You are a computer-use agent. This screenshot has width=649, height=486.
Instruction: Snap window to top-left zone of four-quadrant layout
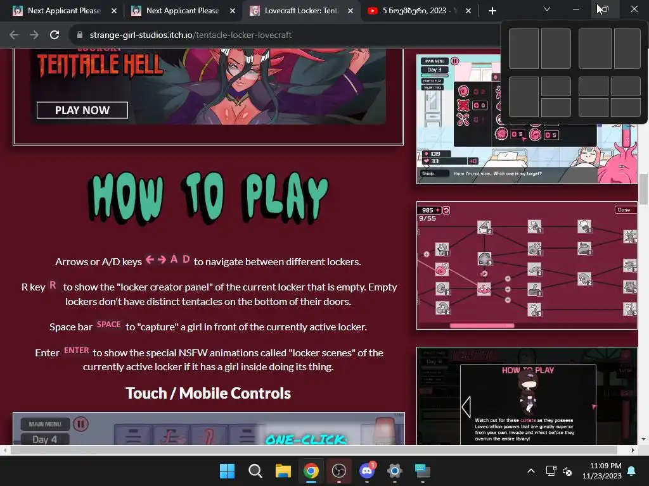pos(593,86)
